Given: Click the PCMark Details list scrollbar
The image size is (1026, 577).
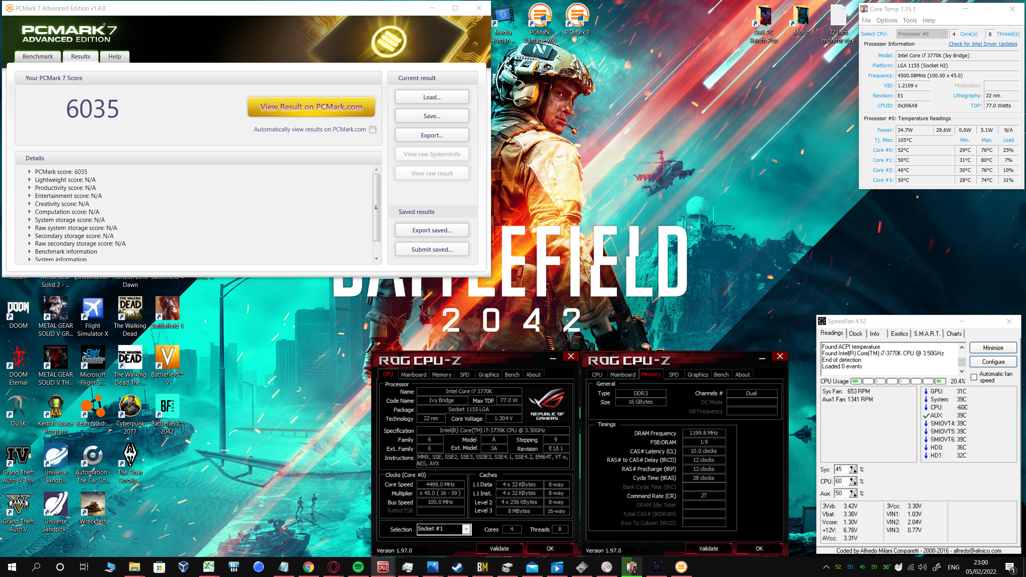Looking at the screenshot, I should click(x=376, y=207).
